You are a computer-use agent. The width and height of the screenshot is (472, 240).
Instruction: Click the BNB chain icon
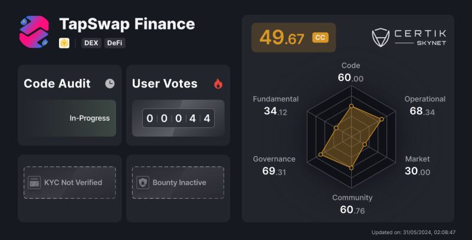point(64,43)
